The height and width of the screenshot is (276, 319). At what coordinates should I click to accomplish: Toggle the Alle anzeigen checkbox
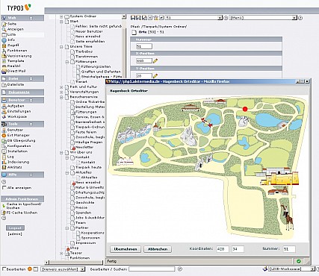4,188
